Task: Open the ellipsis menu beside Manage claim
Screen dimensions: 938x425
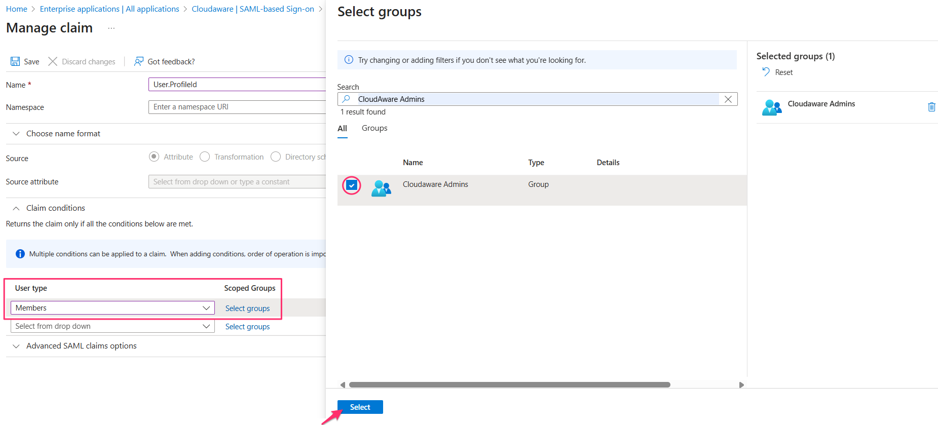Action: pos(111,28)
